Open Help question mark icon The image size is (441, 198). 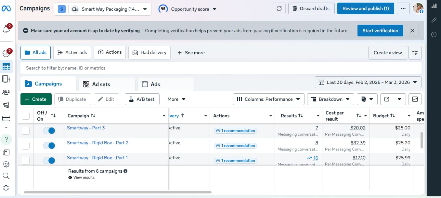coord(6,140)
